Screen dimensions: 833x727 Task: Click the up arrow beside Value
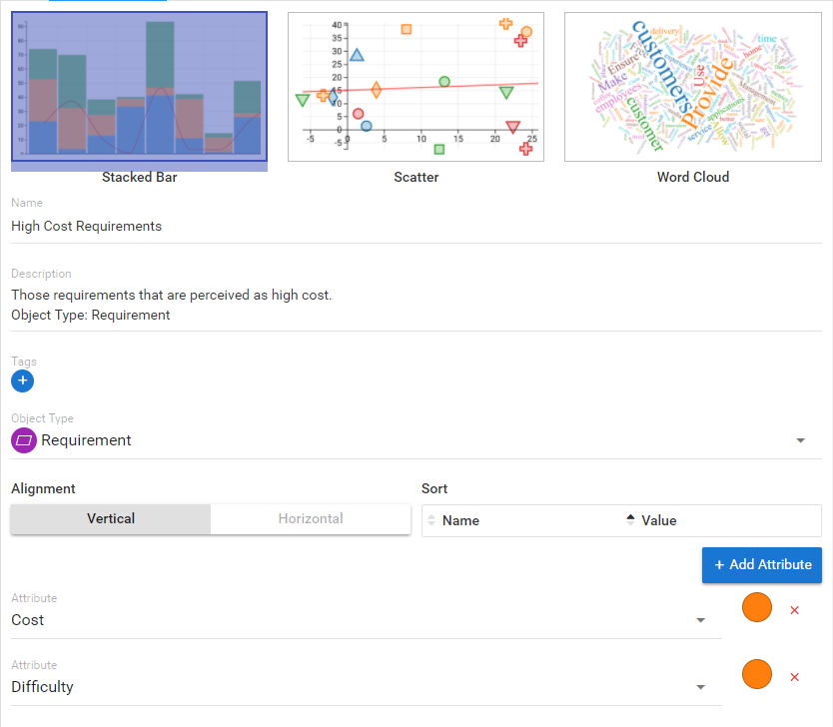click(x=630, y=519)
